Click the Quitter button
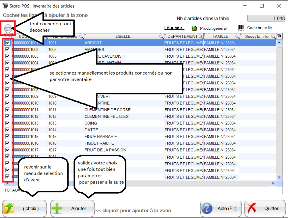288x218 pixels. [265, 208]
